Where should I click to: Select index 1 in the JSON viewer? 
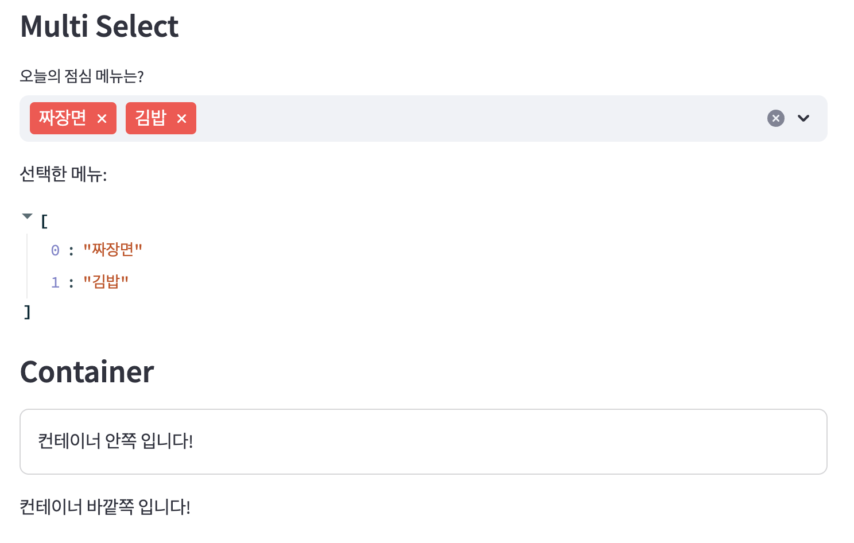point(55,282)
